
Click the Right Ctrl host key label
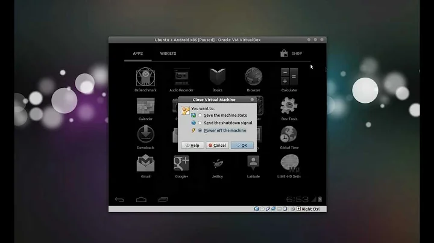[310, 209]
